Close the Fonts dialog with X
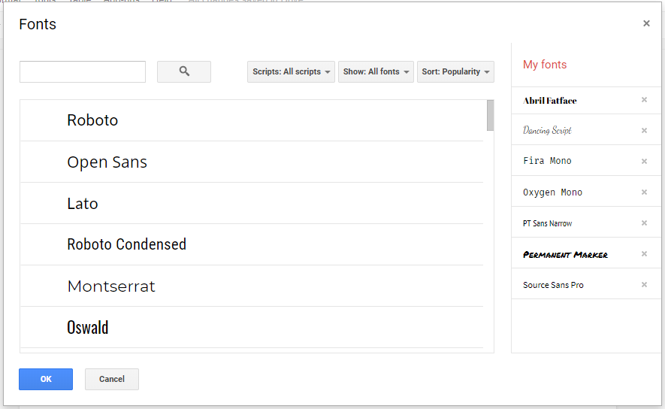The height and width of the screenshot is (409, 665). (x=646, y=23)
